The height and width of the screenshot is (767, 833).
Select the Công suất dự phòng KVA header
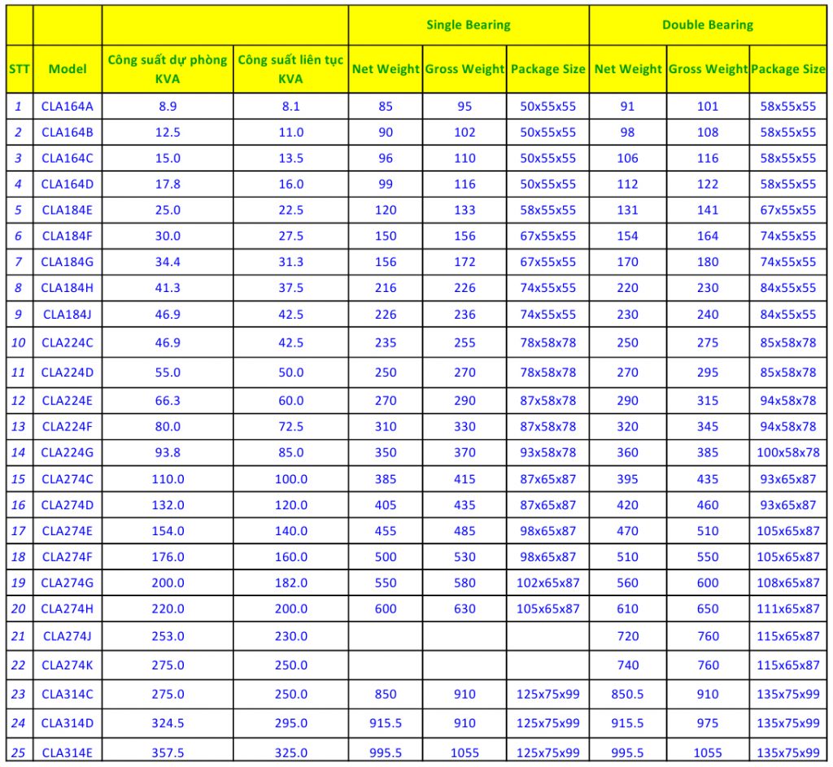pyautogui.click(x=168, y=69)
